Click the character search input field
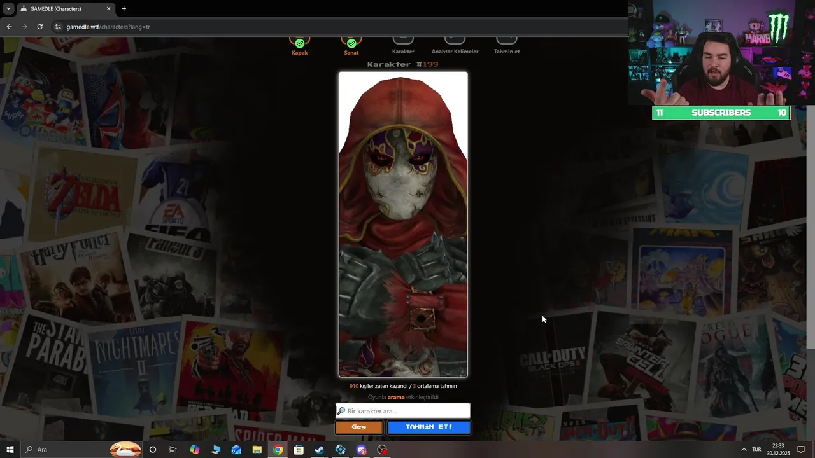 click(403, 411)
